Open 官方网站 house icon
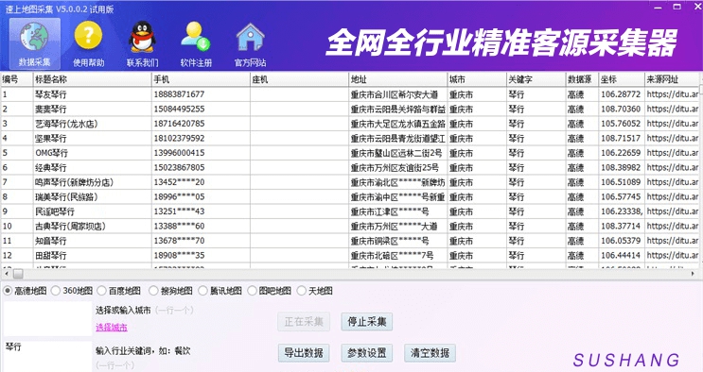 pos(250,43)
